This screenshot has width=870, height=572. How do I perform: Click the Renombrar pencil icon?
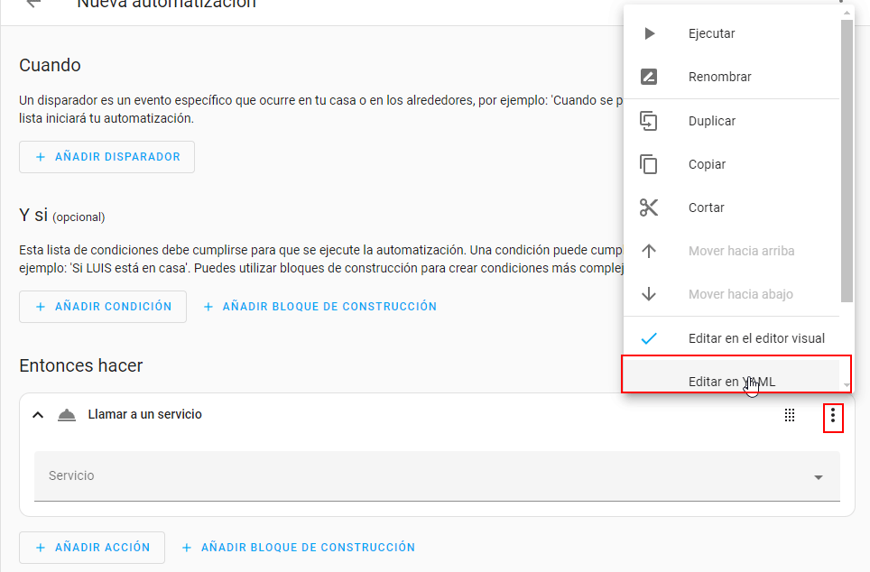click(649, 77)
